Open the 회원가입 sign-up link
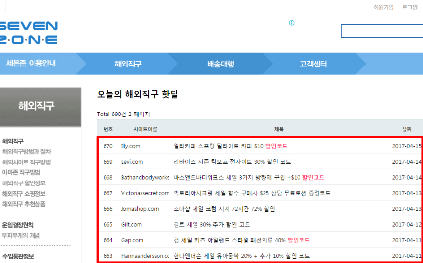 click(x=383, y=7)
